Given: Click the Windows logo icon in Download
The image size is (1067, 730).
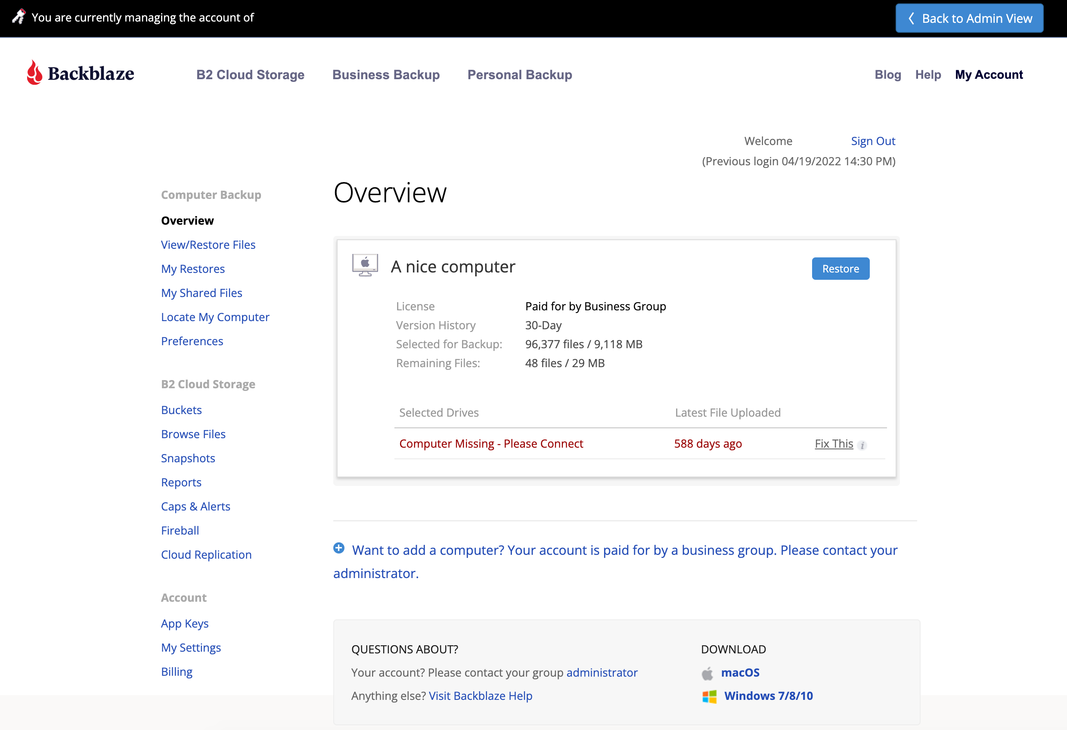Looking at the screenshot, I should coord(709,696).
